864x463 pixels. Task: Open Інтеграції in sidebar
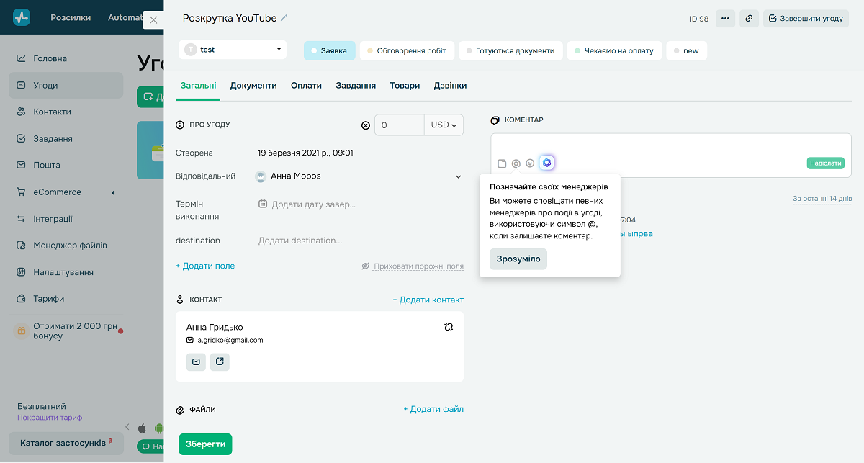(66, 219)
